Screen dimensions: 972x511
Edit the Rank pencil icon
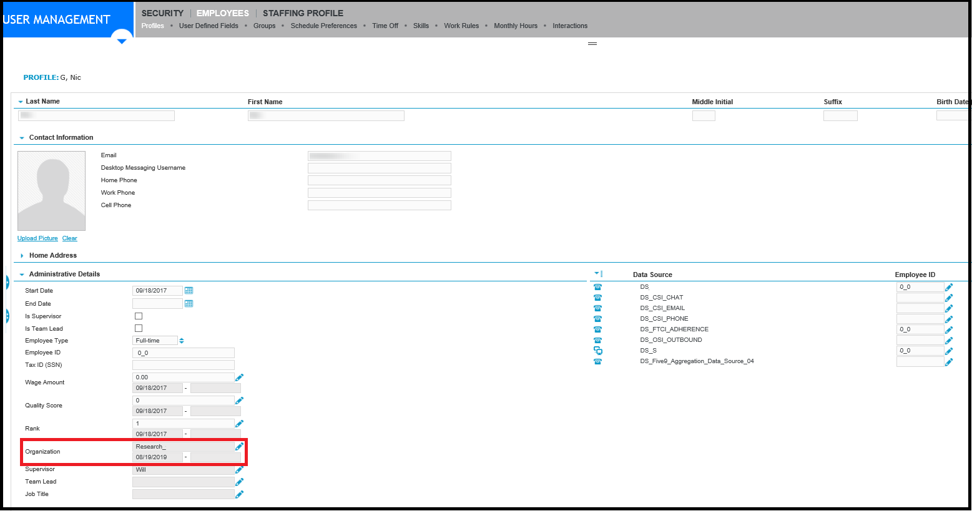click(x=239, y=424)
